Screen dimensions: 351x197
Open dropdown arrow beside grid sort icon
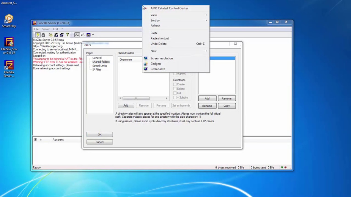pos(93,35)
